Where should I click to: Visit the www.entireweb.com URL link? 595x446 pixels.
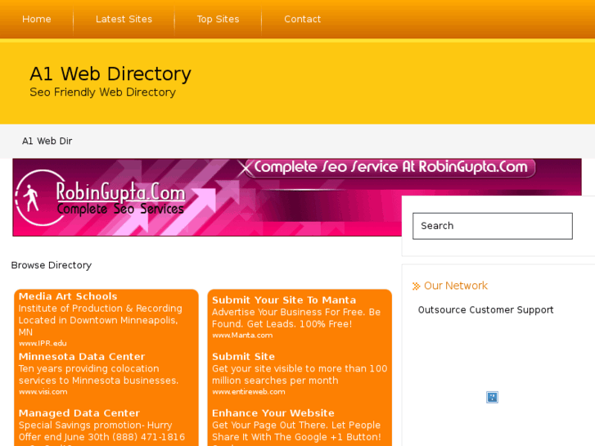248,392
